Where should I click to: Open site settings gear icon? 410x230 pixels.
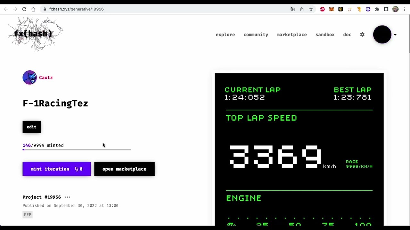(x=362, y=34)
